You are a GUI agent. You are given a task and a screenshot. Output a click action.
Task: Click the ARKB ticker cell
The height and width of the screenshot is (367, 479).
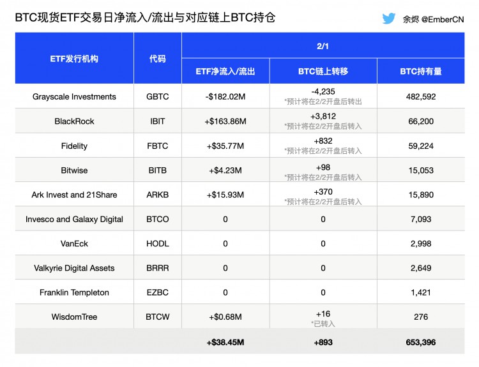(x=158, y=195)
